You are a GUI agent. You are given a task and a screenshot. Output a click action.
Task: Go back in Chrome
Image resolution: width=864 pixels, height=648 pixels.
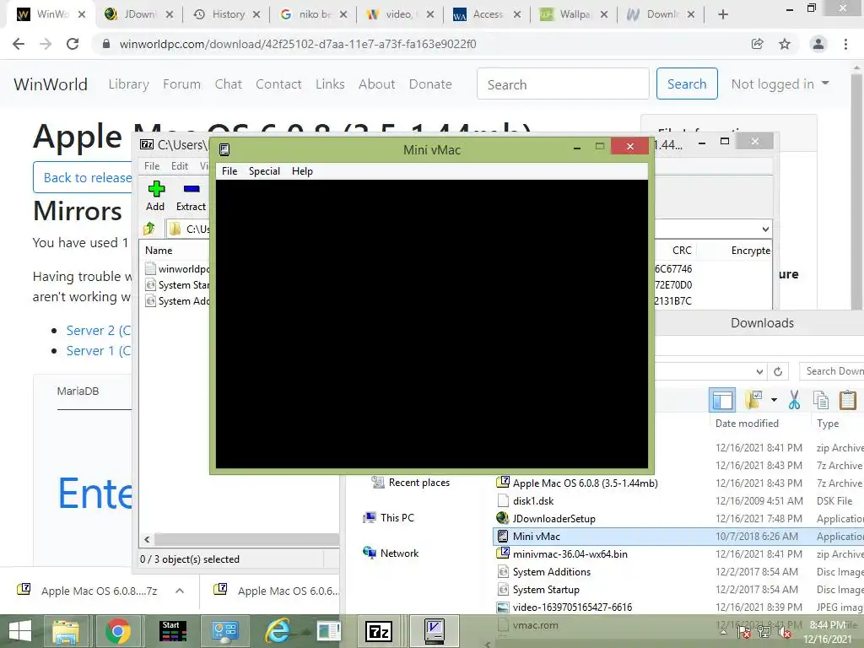click(x=19, y=44)
